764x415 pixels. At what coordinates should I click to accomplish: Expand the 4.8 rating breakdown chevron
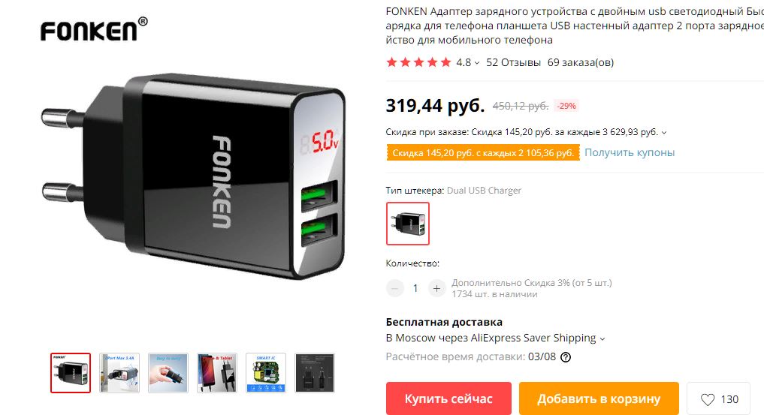476,63
